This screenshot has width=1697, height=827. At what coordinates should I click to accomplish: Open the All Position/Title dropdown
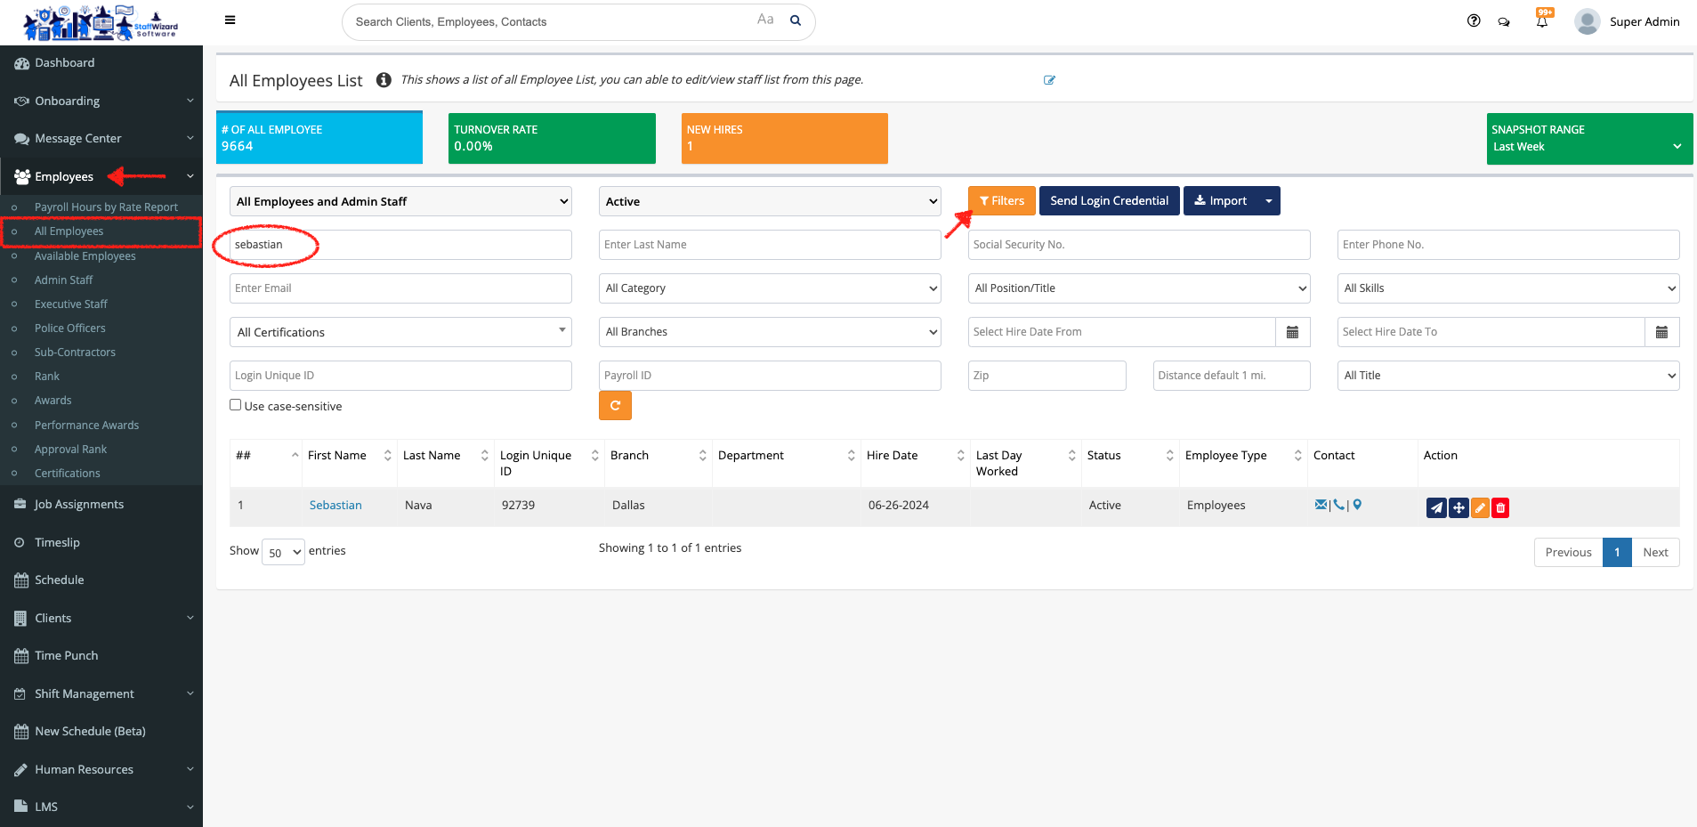click(x=1139, y=288)
